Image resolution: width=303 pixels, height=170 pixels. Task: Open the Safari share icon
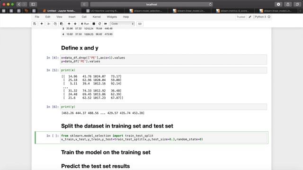pyautogui.click(x=288, y=4)
